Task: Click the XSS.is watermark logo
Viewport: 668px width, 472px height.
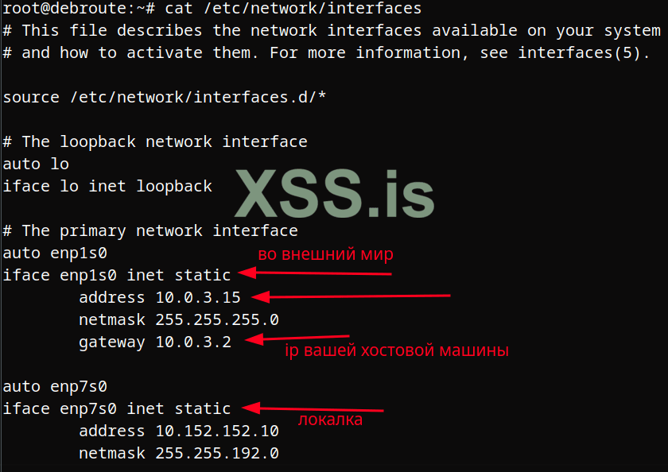Action: [334, 194]
